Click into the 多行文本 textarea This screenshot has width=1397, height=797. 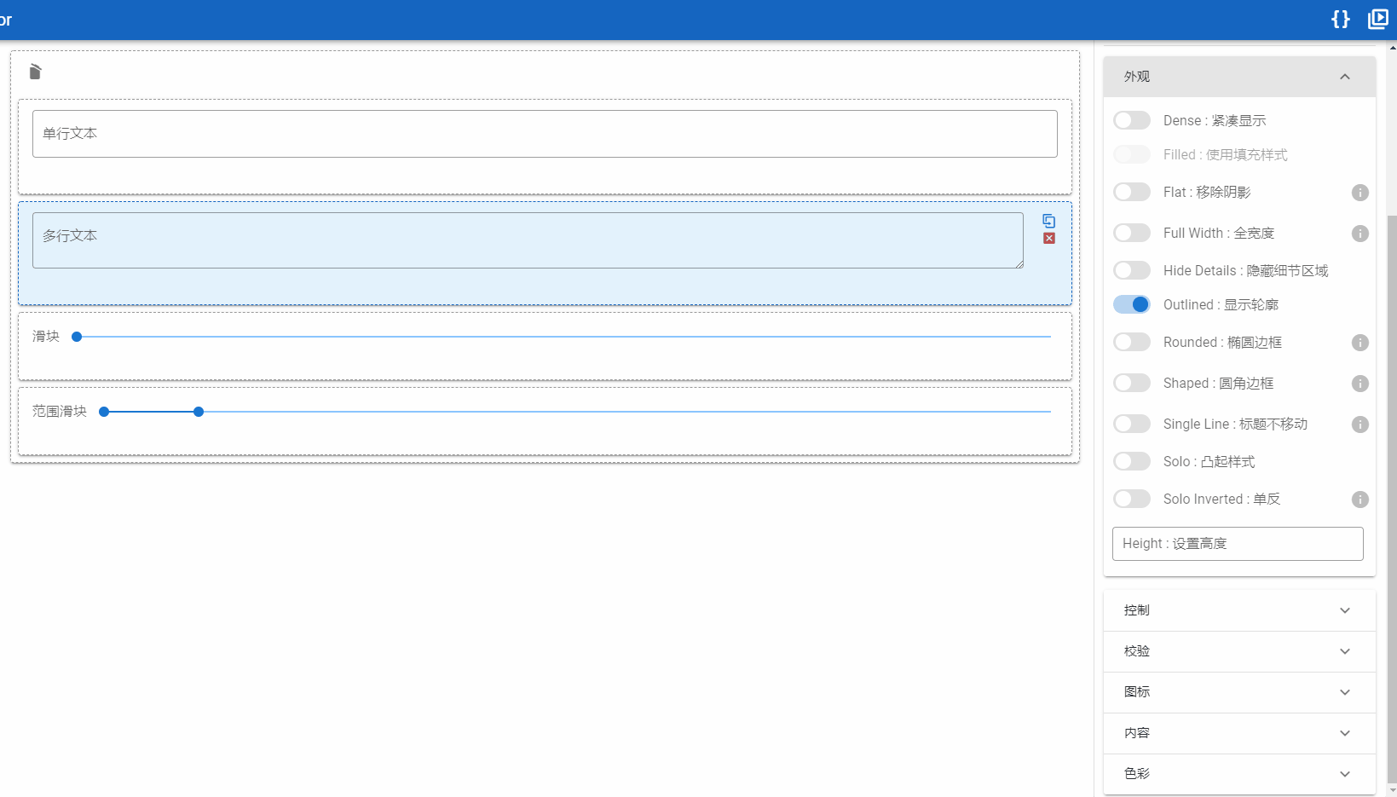[x=528, y=240]
